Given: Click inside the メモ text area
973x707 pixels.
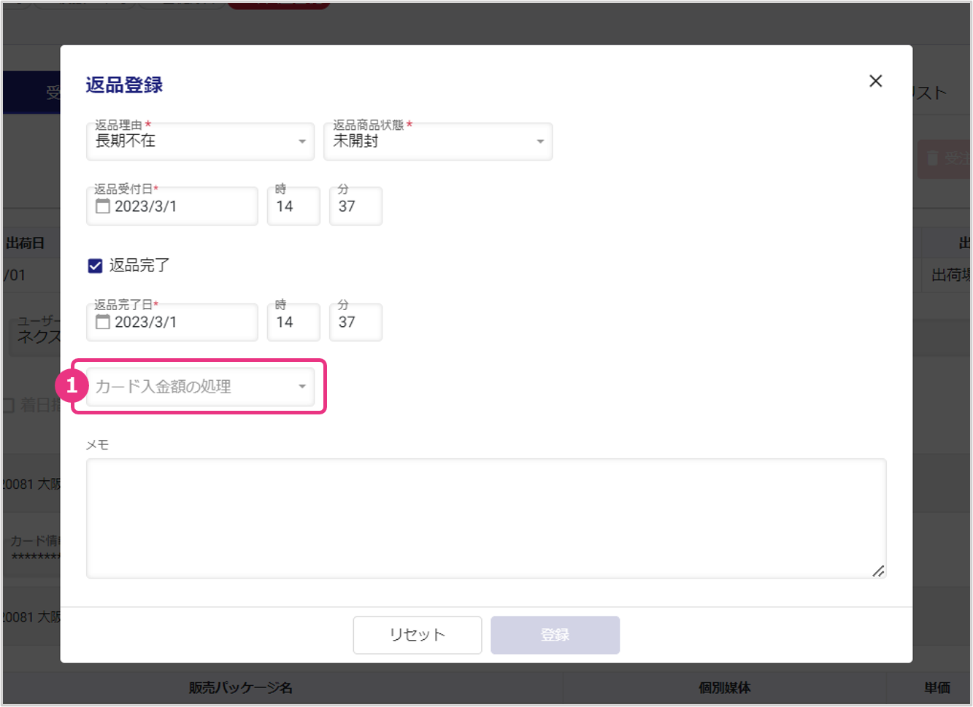Looking at the screenshot, I should click(x=485, y=518).
